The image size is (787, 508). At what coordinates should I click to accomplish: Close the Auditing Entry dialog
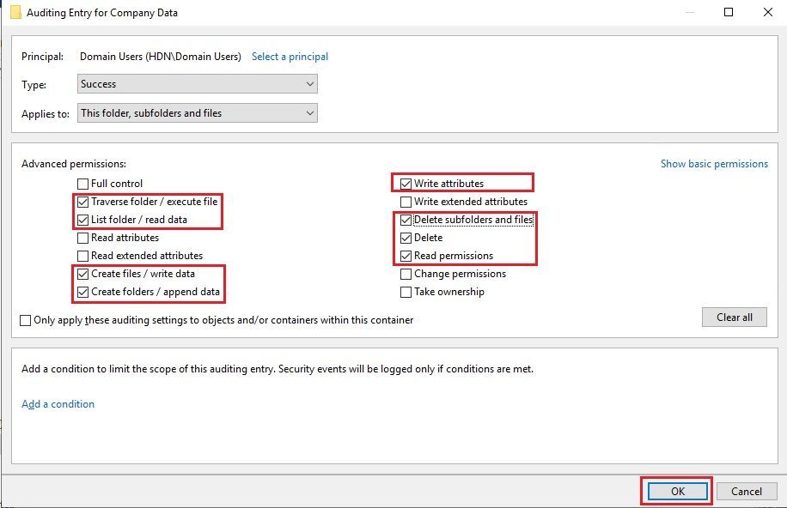click(767, 12)
